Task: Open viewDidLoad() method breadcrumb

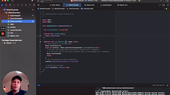Action: click(87, 9)
